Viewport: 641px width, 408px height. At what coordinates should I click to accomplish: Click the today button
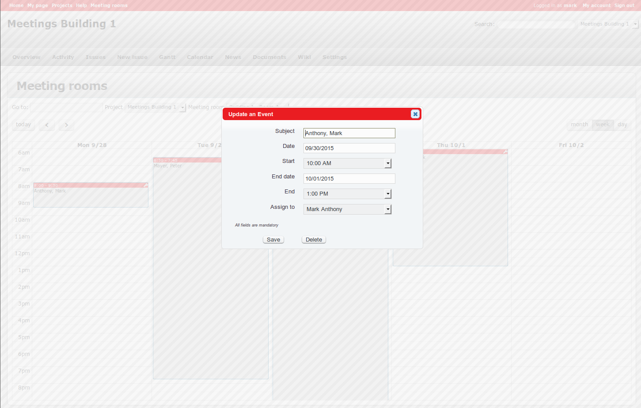23,125
